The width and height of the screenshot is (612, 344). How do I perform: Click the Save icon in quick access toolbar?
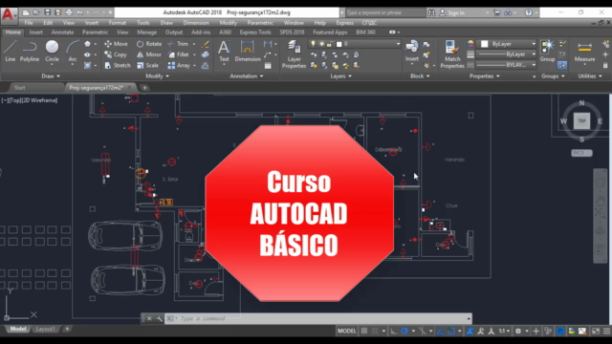[x=47, y=12]
